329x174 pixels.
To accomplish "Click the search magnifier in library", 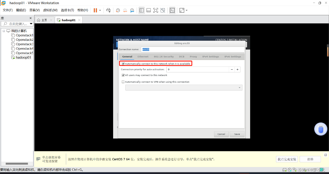I will (5, 24).
